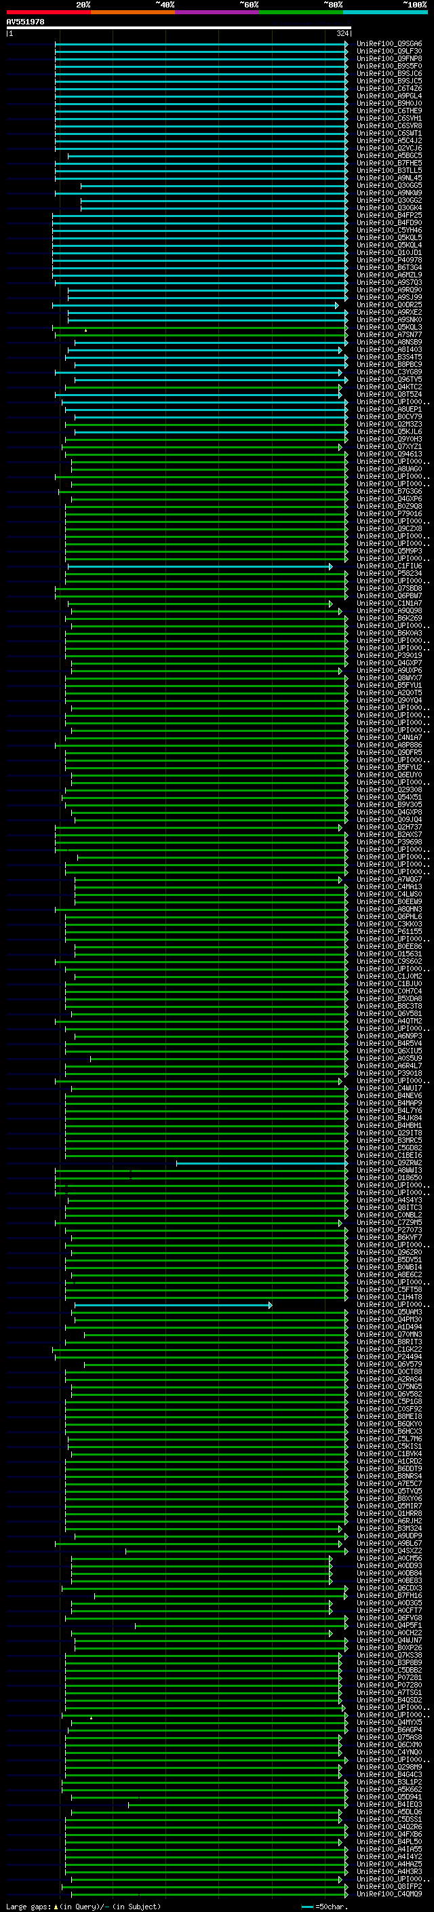Click hit label UniRef100_Q6PBW7
The height and width of the screenshot is (1912, 434).
389,596
